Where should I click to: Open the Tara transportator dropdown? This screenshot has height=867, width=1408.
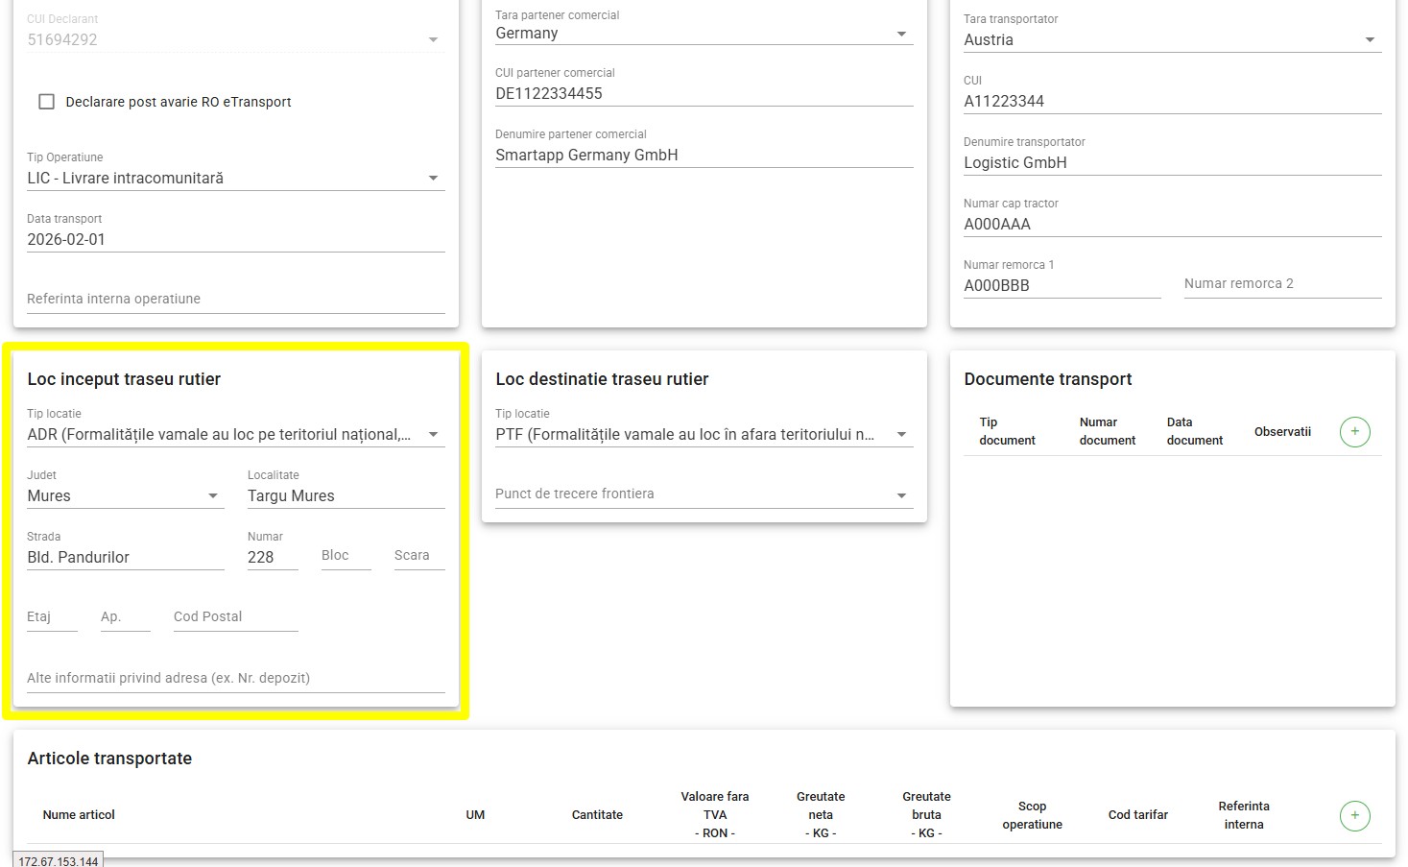tap(1172, 40)
